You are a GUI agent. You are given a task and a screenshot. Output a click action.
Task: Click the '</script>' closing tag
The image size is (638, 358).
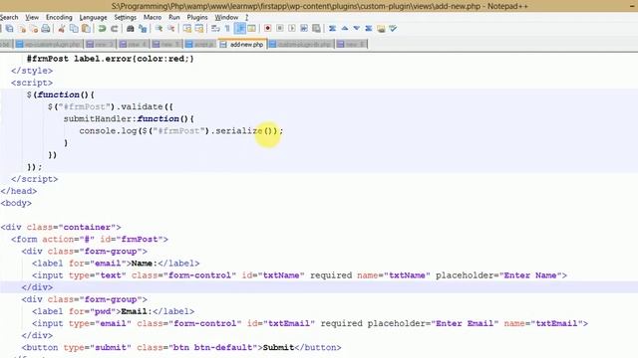pos(35,179)
